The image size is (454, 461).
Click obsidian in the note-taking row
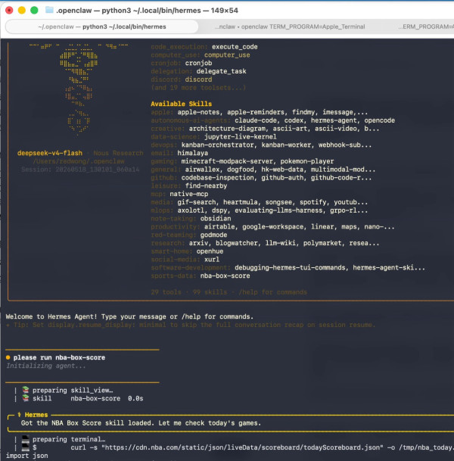(216, 219)
